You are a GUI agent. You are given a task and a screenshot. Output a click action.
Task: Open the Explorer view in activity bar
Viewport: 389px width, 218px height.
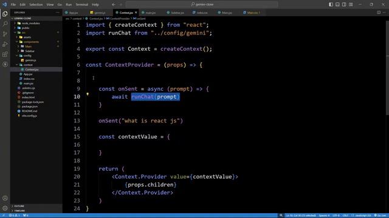pos(5,14)
